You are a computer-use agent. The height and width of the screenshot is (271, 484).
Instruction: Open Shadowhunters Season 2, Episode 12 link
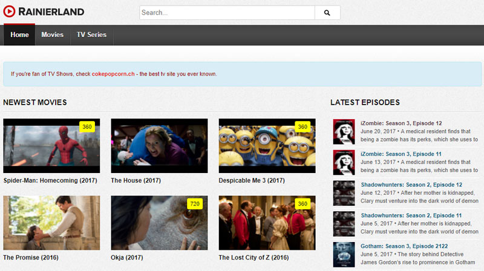412,184
